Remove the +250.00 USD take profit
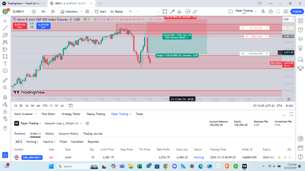 click(x=267, y=54)
